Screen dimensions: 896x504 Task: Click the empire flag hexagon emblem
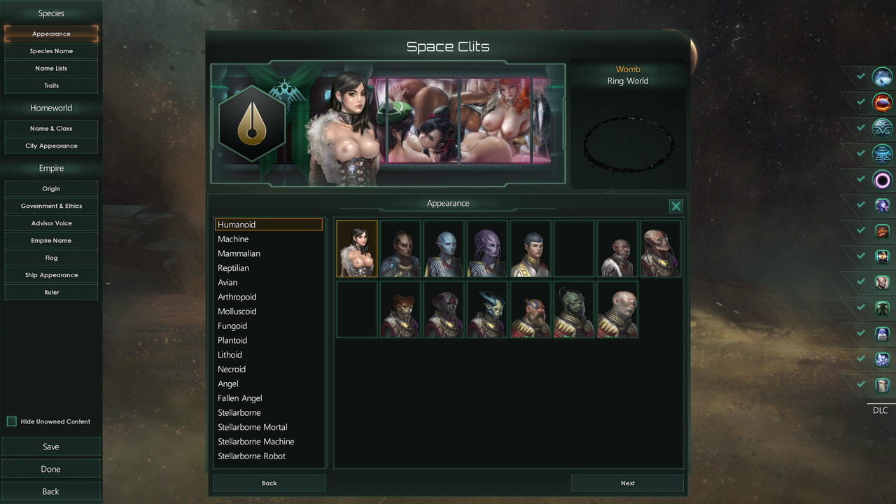251,124
